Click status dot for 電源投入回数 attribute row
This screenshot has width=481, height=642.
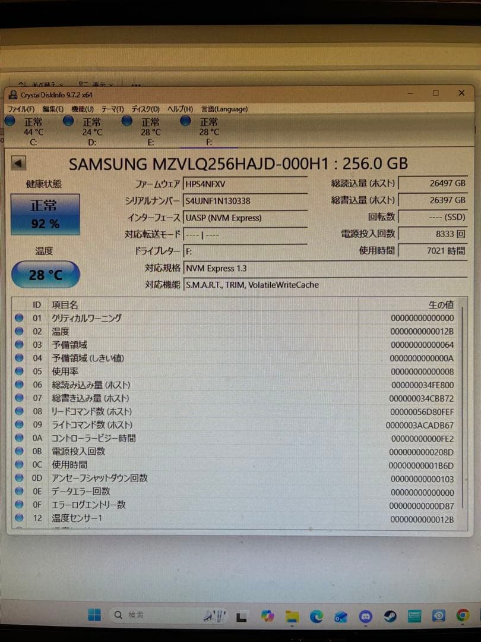tap(19, 451)
